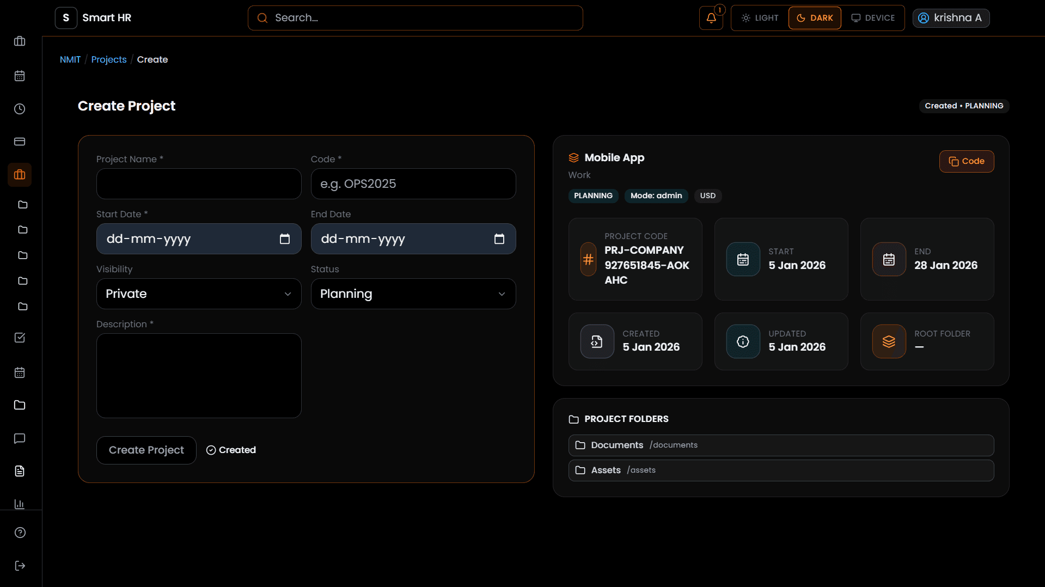The height and width of the screenshot is (587, 1045).
Task: Click the hash icon beside Project Code
Action: point(588,259)
